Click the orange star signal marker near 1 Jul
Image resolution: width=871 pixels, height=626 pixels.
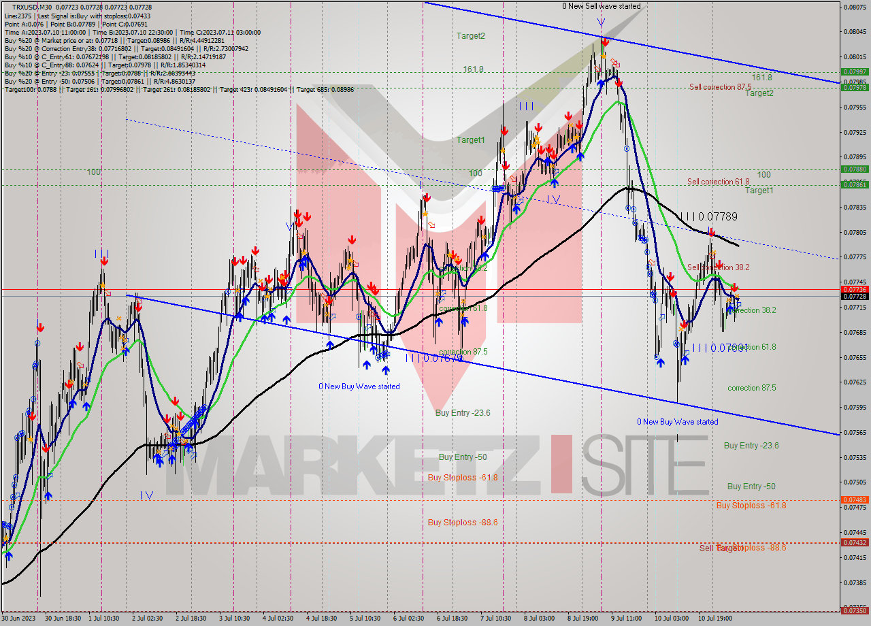(103, 284)
